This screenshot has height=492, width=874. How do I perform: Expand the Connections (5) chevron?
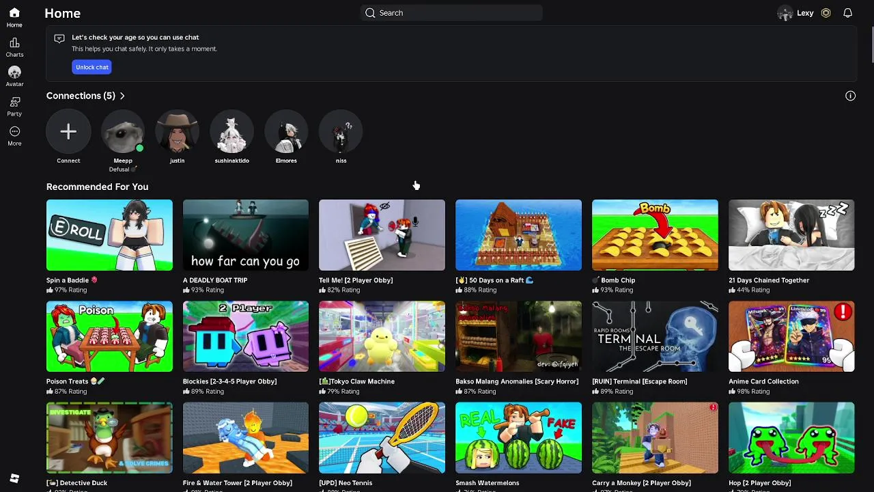(122, 96)
